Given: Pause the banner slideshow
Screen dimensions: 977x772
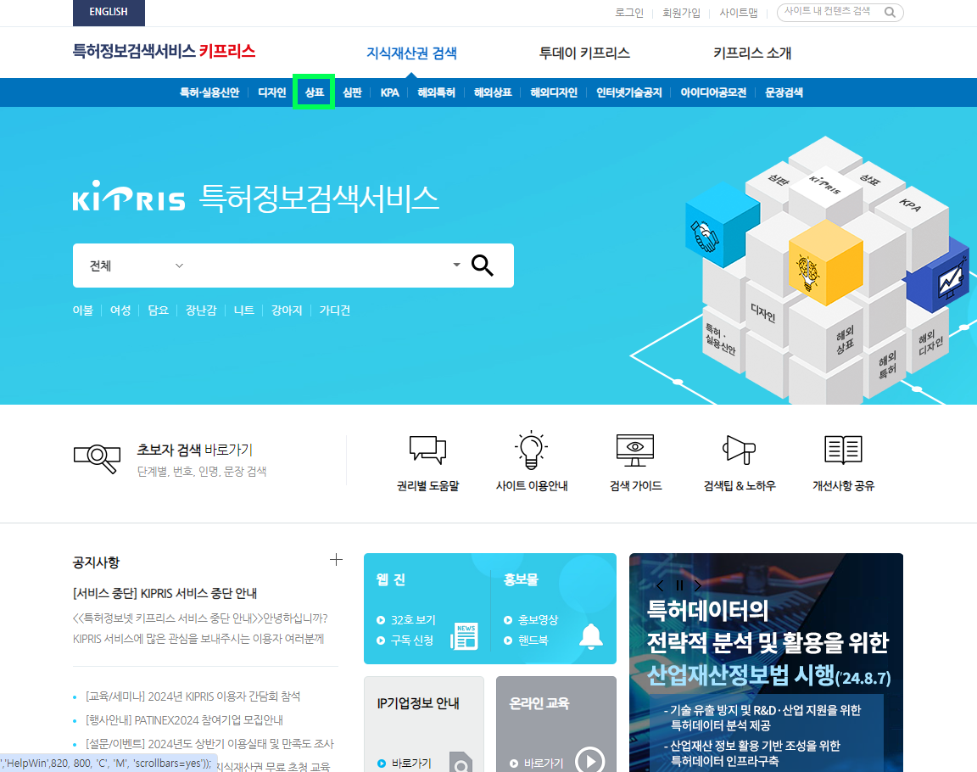Looking at the screenshot, I should (679, 585).
